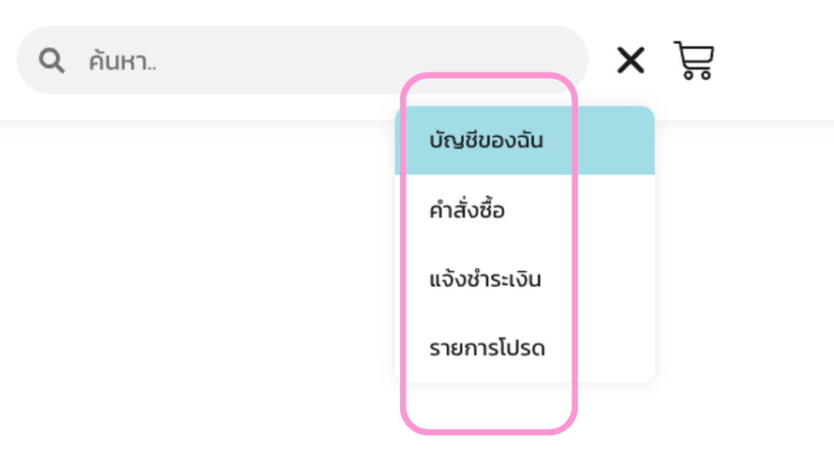Close the account menu with the X
Screen dimensions: 834x468
pyautogui.click(x=630, y=60)
